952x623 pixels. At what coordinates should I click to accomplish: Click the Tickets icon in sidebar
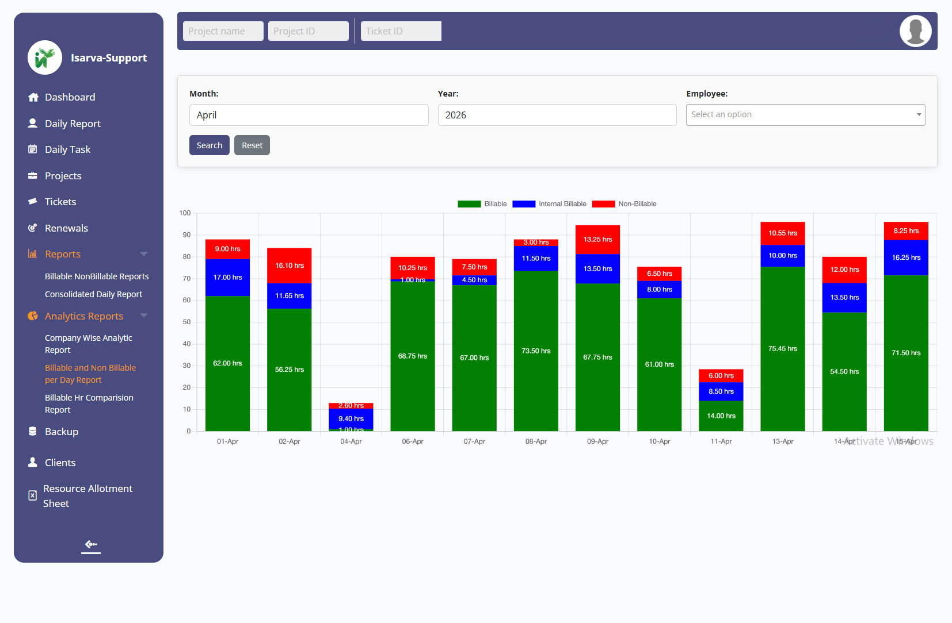(x=33, y=202)
